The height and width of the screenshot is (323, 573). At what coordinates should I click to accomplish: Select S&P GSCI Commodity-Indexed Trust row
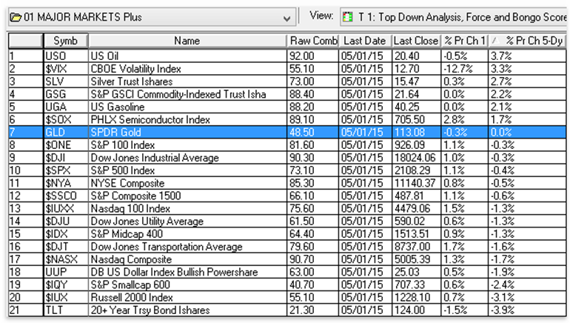[187, 94]
